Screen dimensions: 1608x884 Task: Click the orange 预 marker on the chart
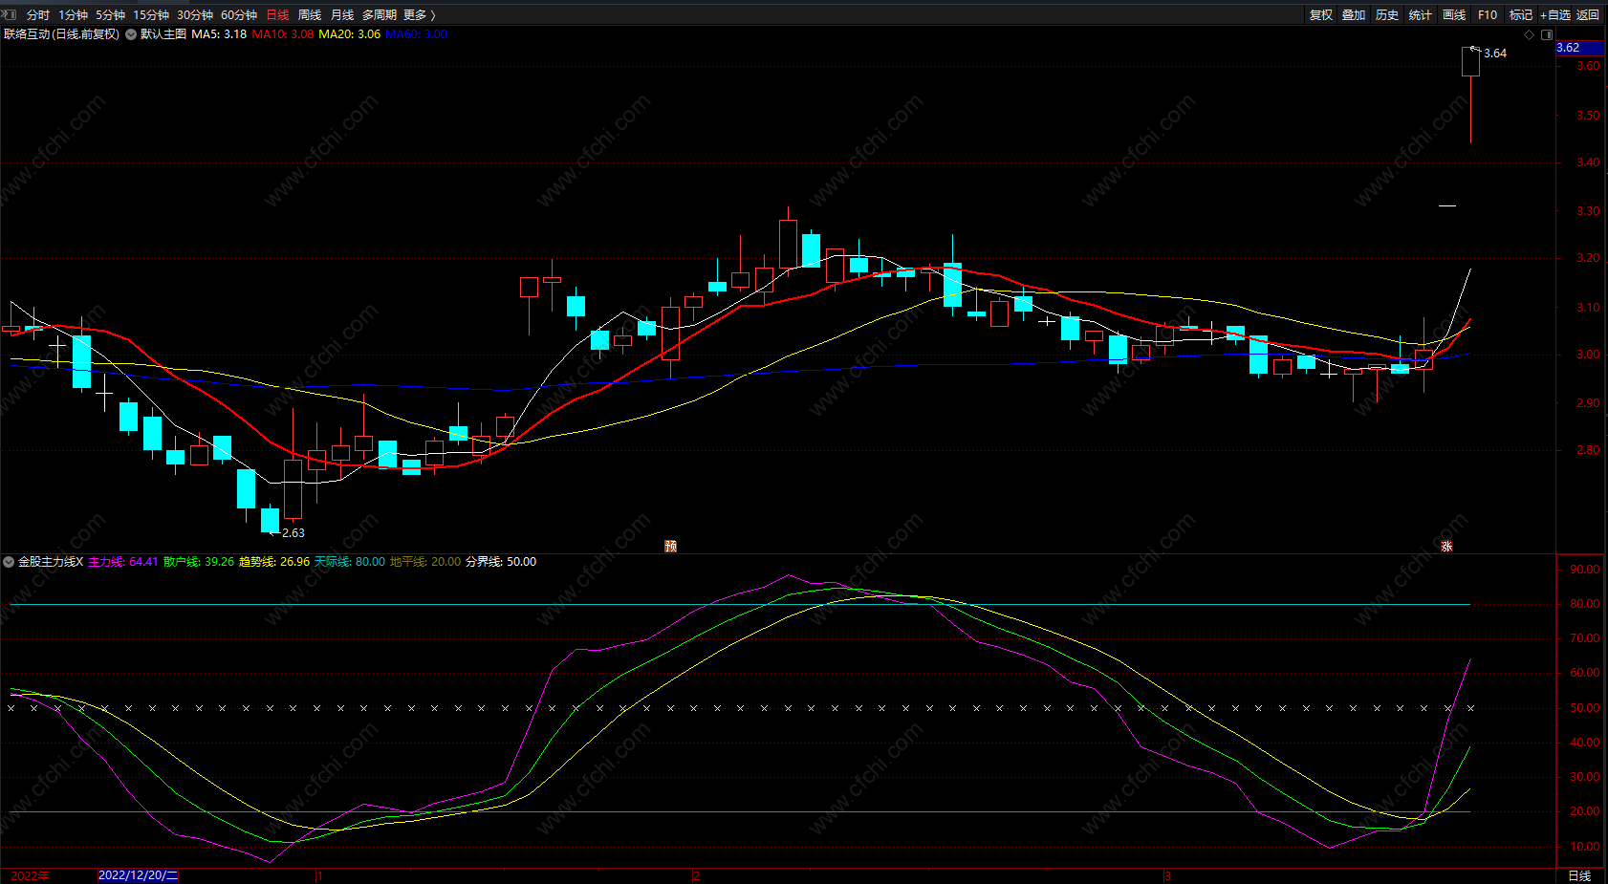(671, 546)
